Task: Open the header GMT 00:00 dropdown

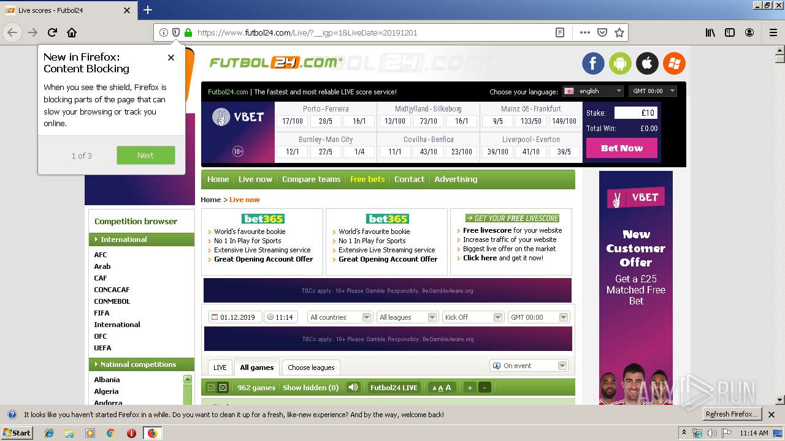Action: pos(653,91)
